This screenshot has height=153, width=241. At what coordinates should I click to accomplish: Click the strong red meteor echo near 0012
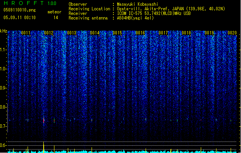coord(44,120)
